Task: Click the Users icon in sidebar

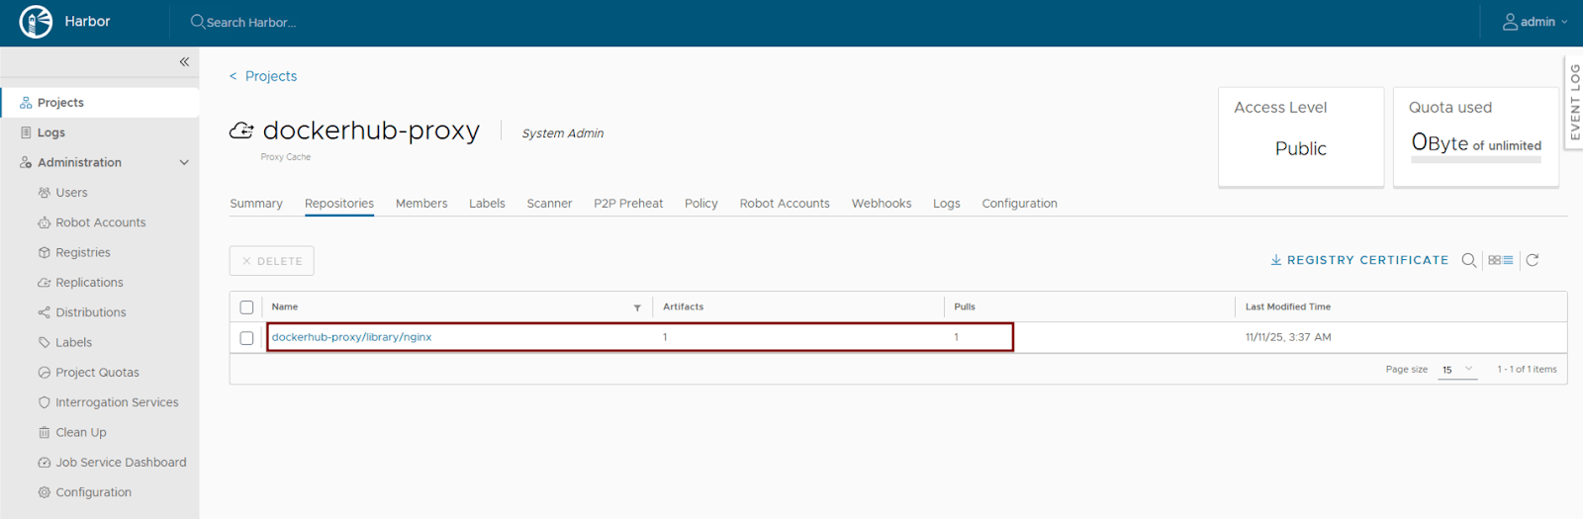Action: point(44,193)
